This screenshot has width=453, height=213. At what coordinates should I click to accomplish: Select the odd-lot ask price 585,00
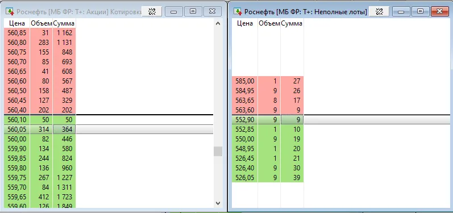point(245,81)
